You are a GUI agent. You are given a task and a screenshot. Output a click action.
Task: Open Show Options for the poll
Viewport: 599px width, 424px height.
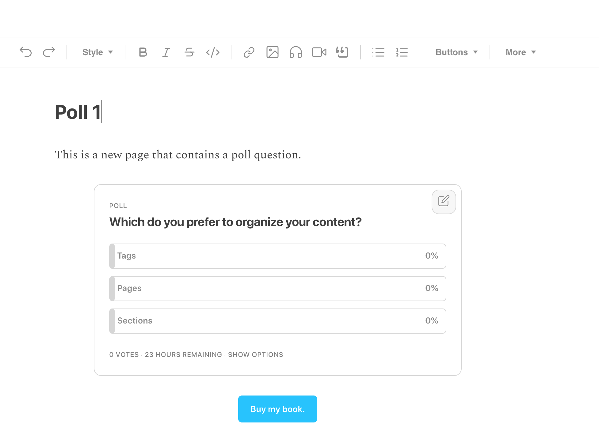pyautogui.click(x=255, y=354)
